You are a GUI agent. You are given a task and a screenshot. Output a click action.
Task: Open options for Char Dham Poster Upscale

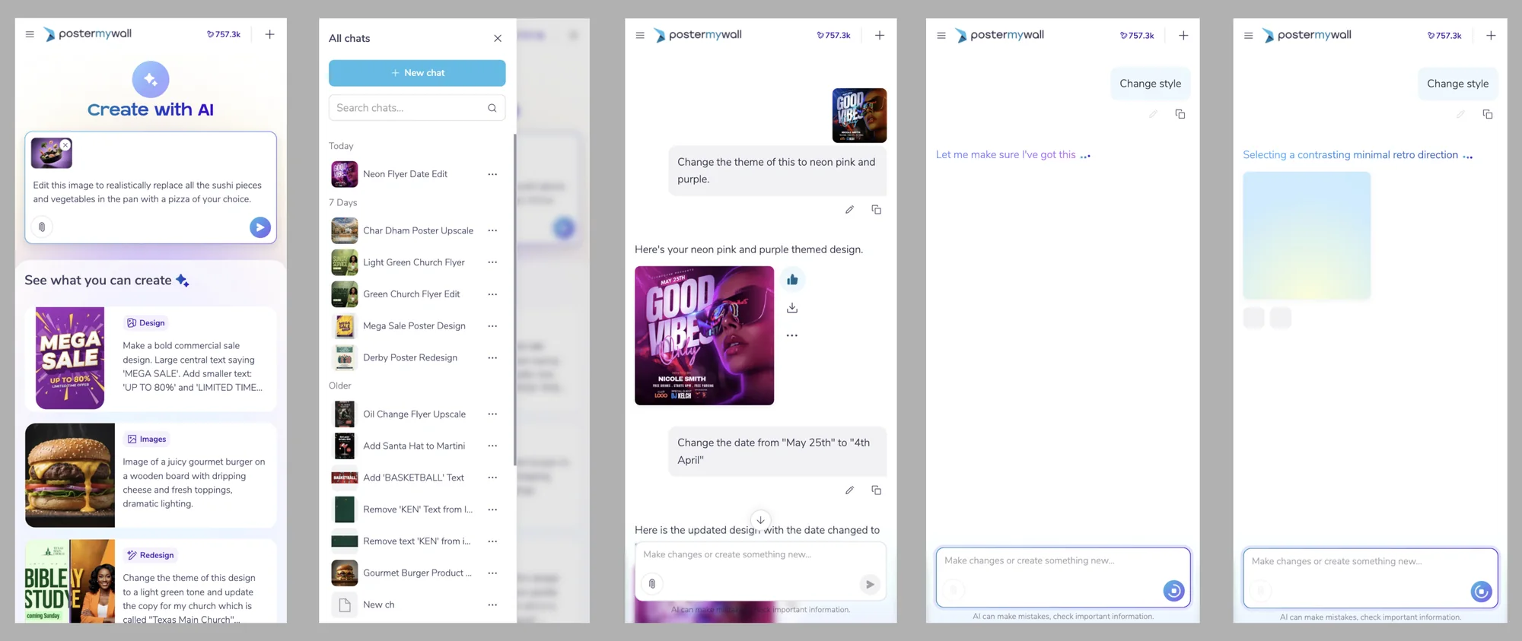tap(492, 230)
